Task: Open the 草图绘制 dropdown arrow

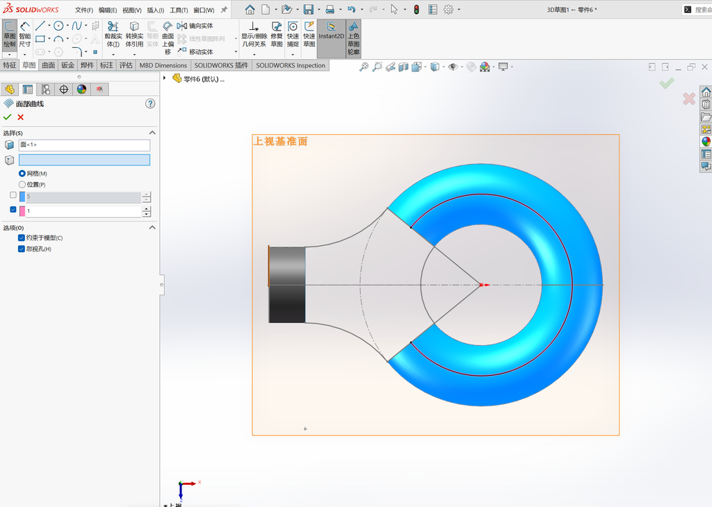Action: tap(9, 54)
